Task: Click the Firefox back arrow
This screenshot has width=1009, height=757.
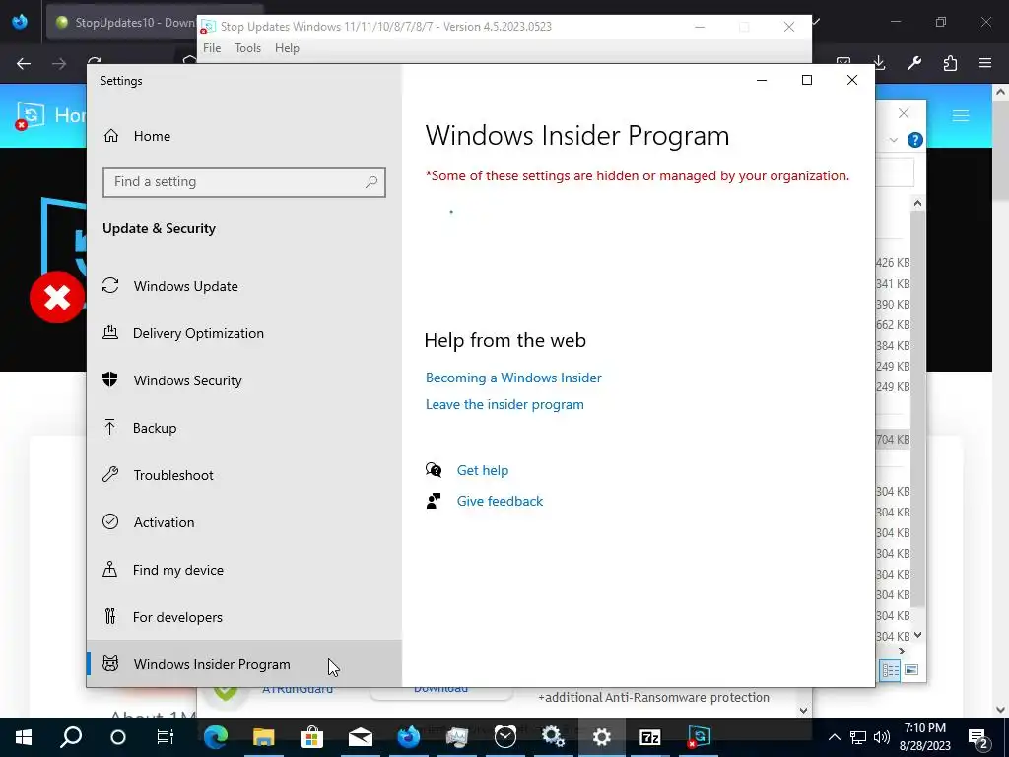Action: click(24, 63)
